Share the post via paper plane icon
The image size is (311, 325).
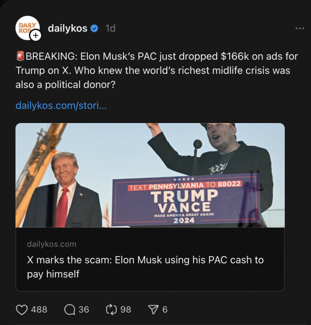(153, 309)
